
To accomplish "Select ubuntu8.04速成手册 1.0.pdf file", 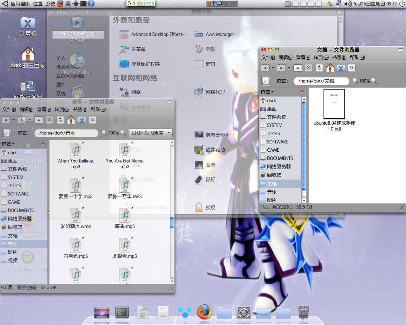I will point(334,110).
